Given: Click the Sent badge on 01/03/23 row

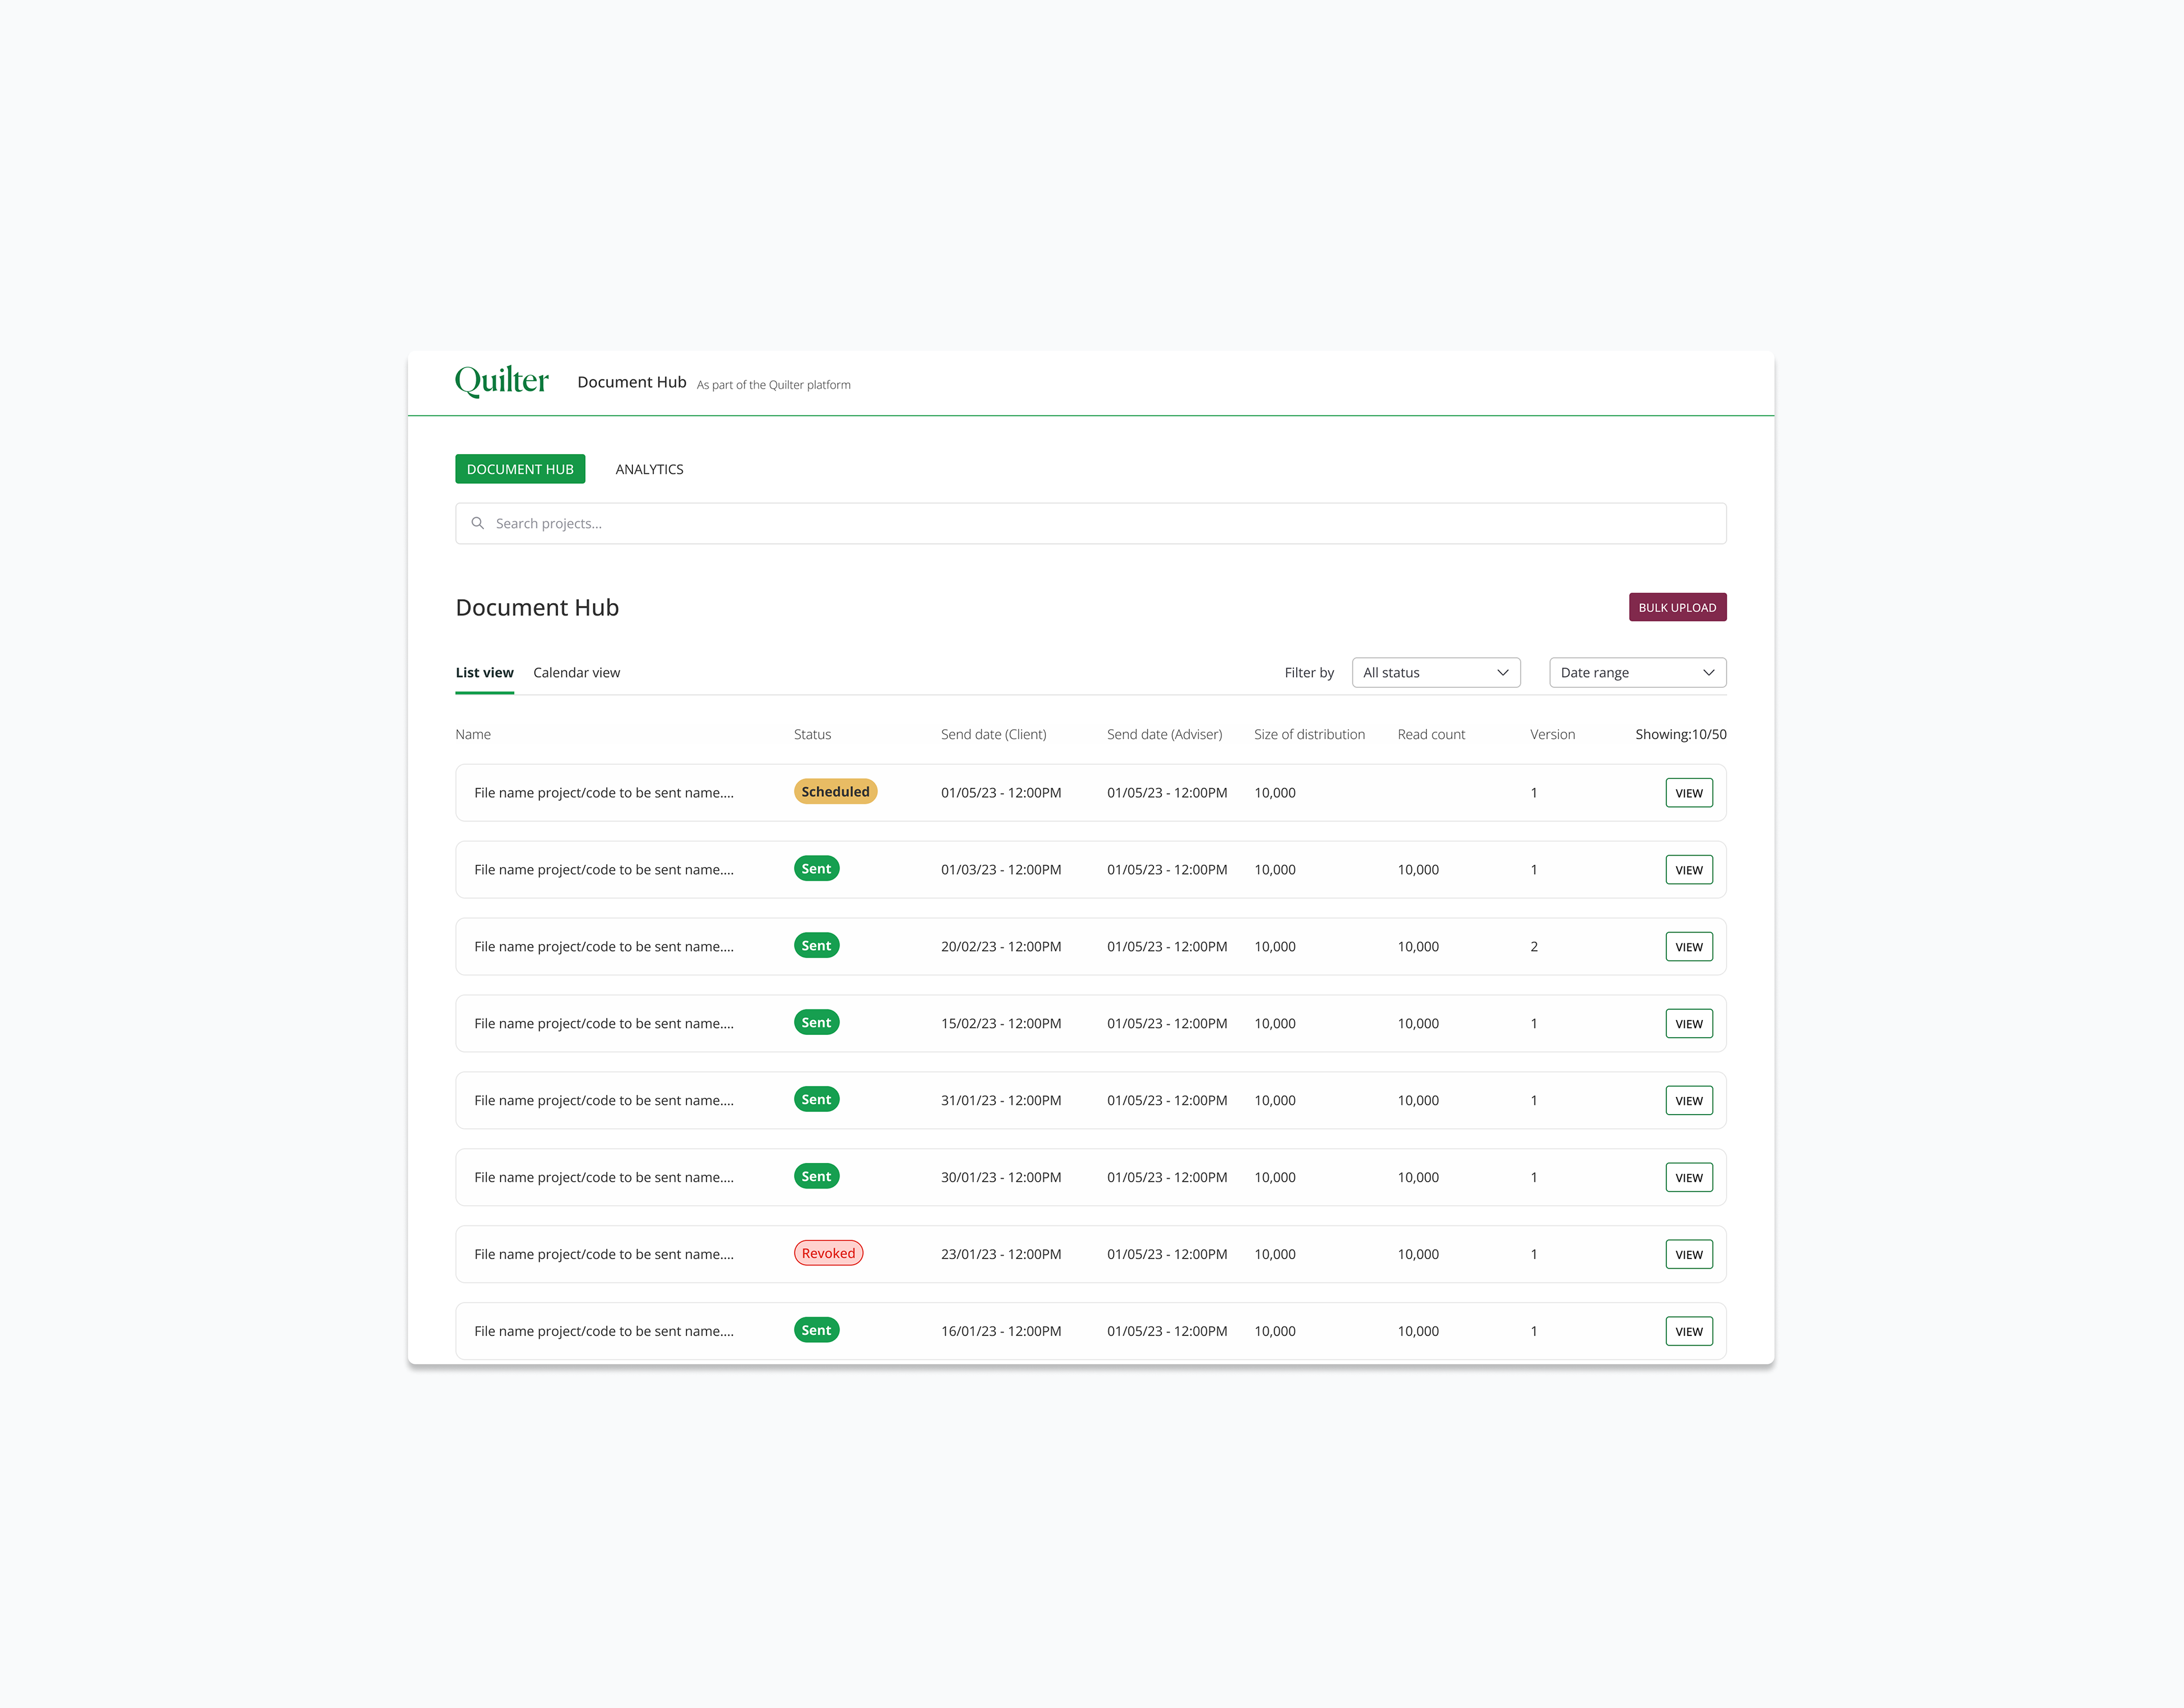Looking at the screenshot, I should pos(816,869).
